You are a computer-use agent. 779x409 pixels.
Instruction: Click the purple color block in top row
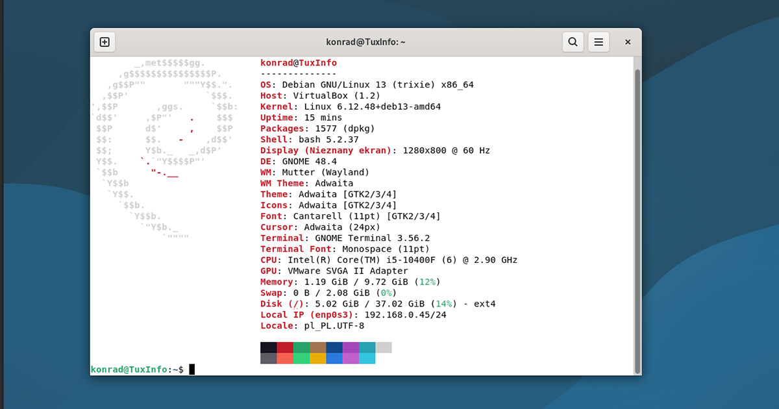[351, 347]
